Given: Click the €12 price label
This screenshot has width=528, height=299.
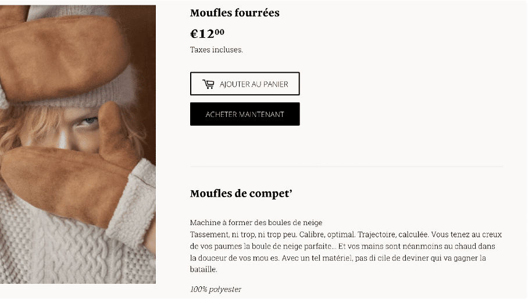Looking at the screenshot, I should (207, 34).
